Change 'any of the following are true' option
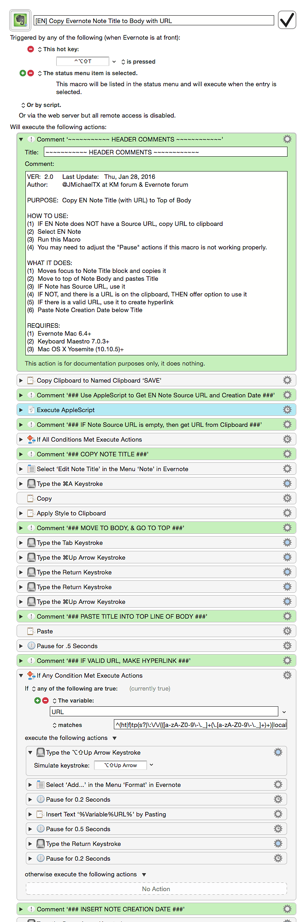The height and width of the screenshot is (922, 306). [x=74, y=689]
